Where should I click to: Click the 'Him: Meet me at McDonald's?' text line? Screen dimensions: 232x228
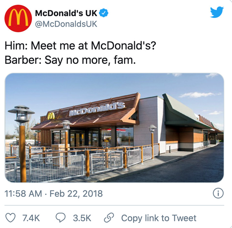coord(80,46)
